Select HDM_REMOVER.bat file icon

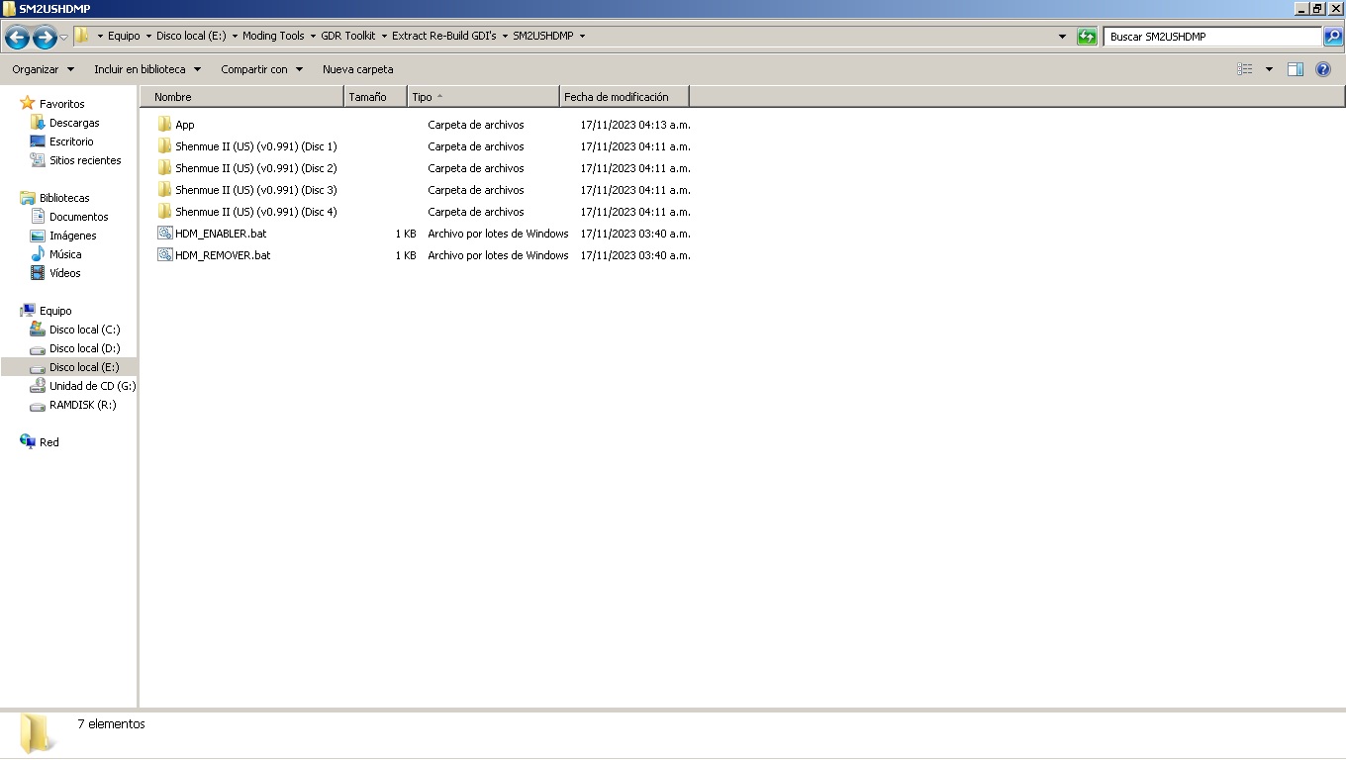coord(164,255)
